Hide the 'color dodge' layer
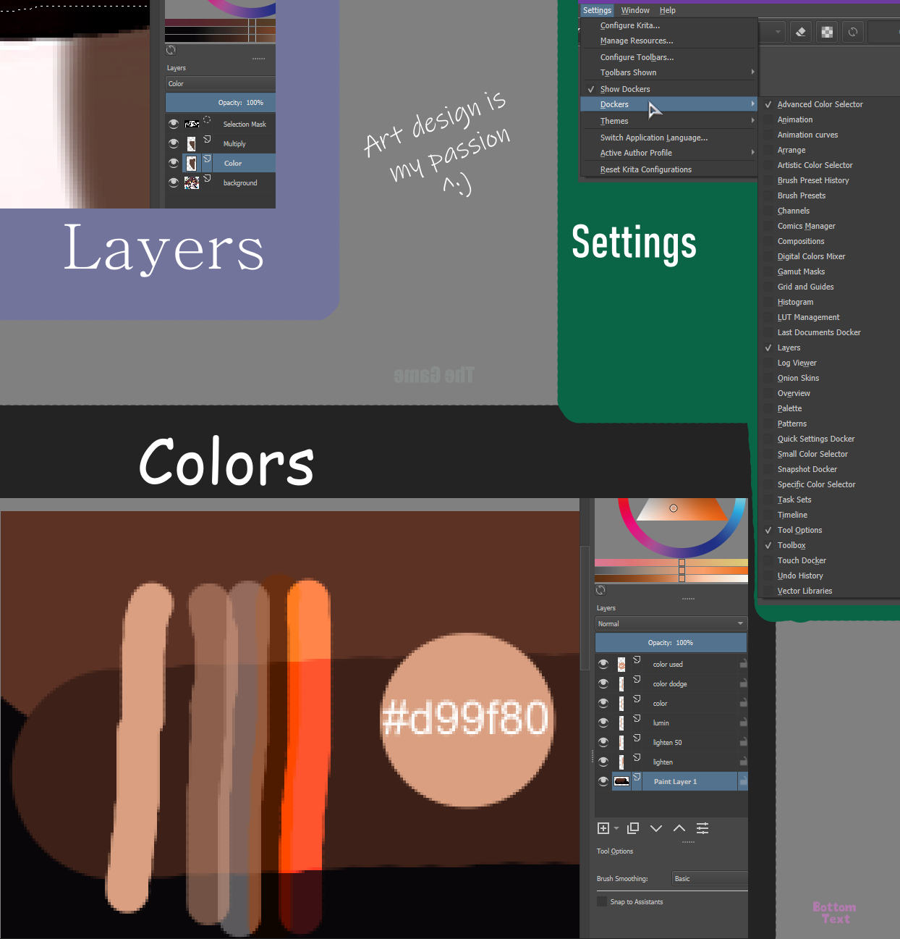 pyautogui.click(x=603, y=683)
